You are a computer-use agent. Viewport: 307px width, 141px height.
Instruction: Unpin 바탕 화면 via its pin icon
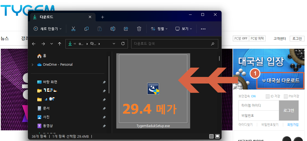click(x=104, y=82)
